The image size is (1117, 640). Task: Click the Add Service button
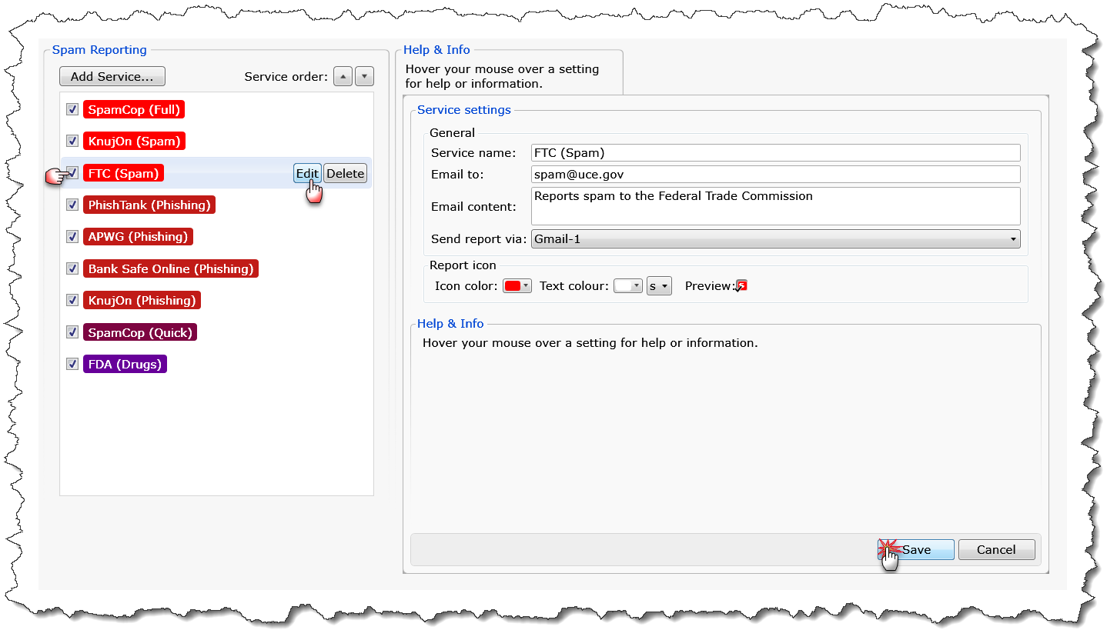pyautogui.click(x=112, y=76)
